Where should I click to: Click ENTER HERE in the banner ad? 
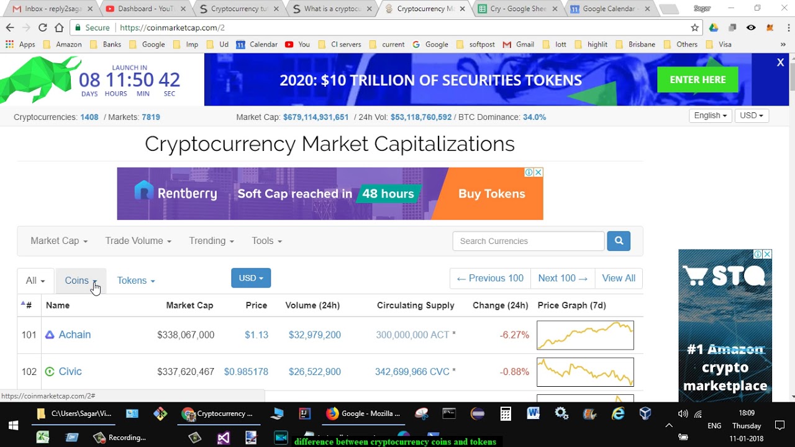click(697, 79)
